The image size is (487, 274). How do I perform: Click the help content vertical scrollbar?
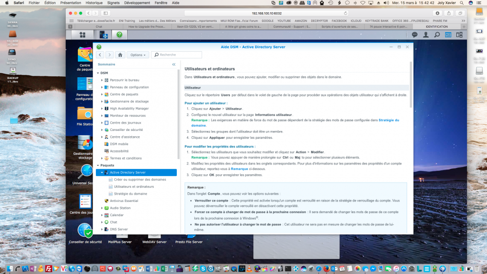coord(411,84)
